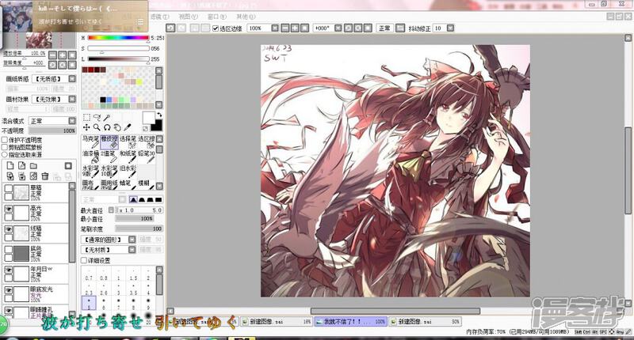Choose the 旧水彩 brush

tap(128, 171)
